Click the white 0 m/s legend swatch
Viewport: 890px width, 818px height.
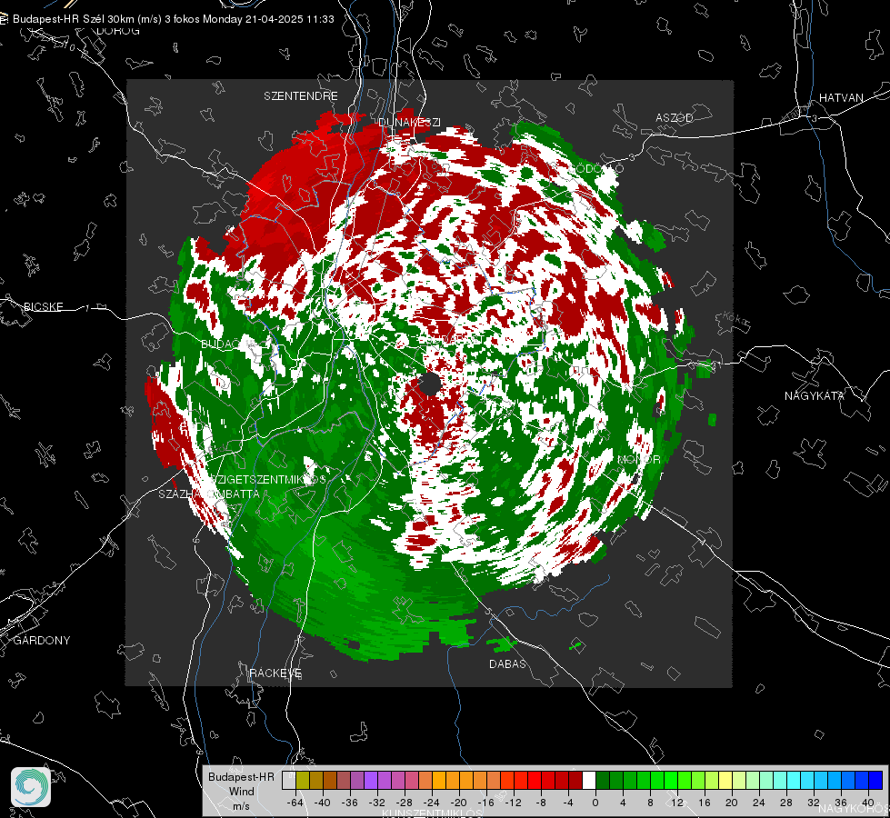588,780
